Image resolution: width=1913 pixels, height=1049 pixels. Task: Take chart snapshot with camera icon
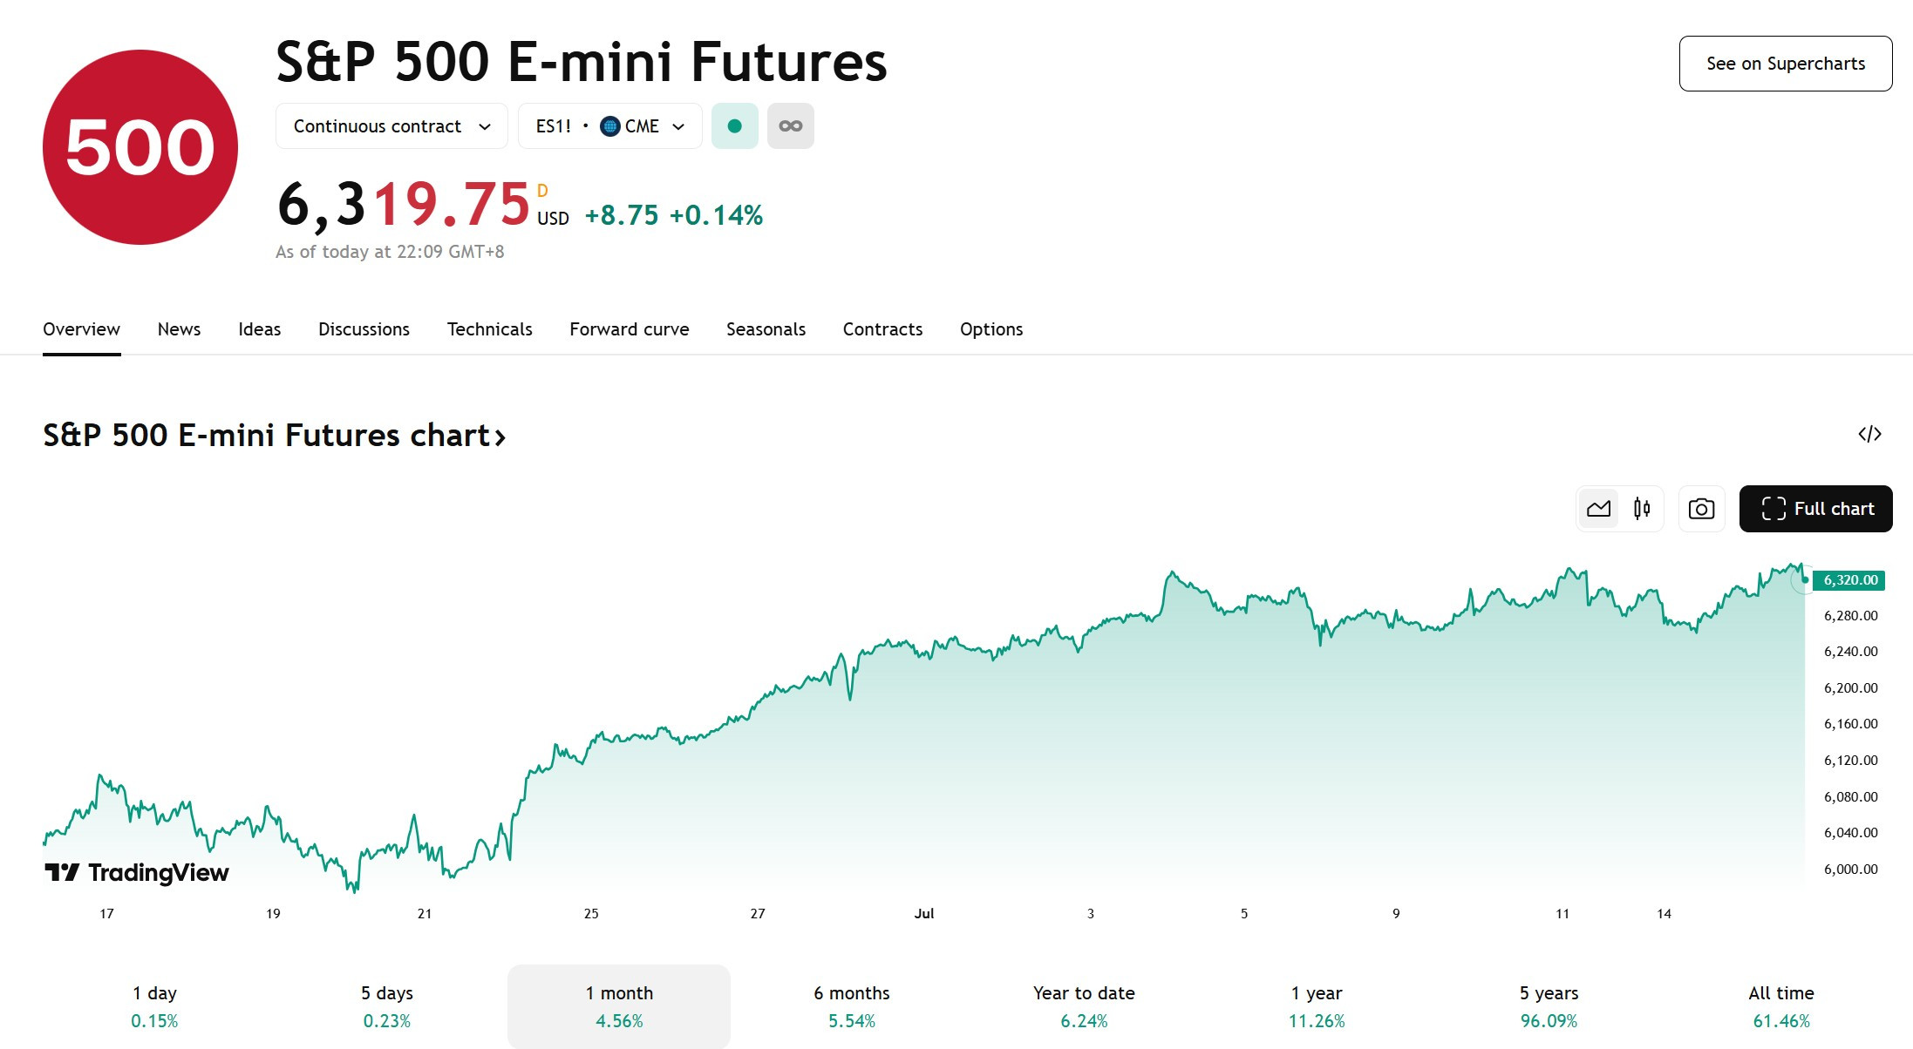pyautogui.click(x=1701, y=509)
